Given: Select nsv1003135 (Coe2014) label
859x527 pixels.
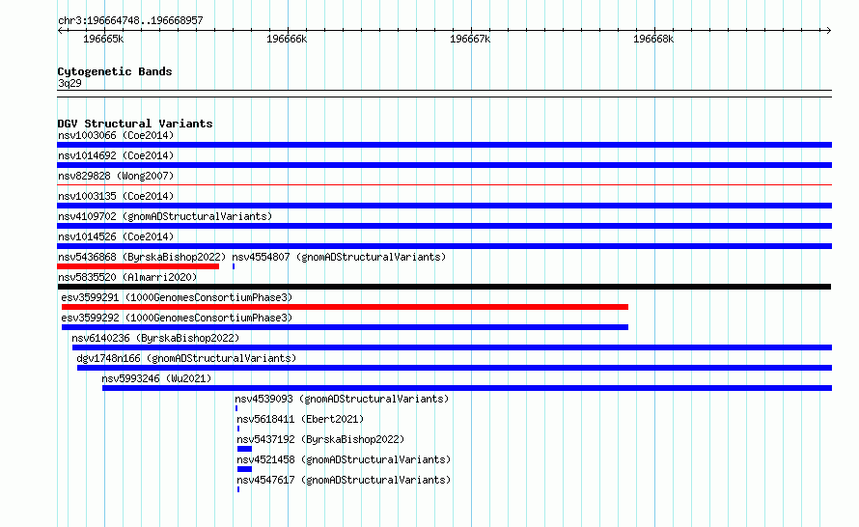Looking at the screenshot, I should click(116, 196).
